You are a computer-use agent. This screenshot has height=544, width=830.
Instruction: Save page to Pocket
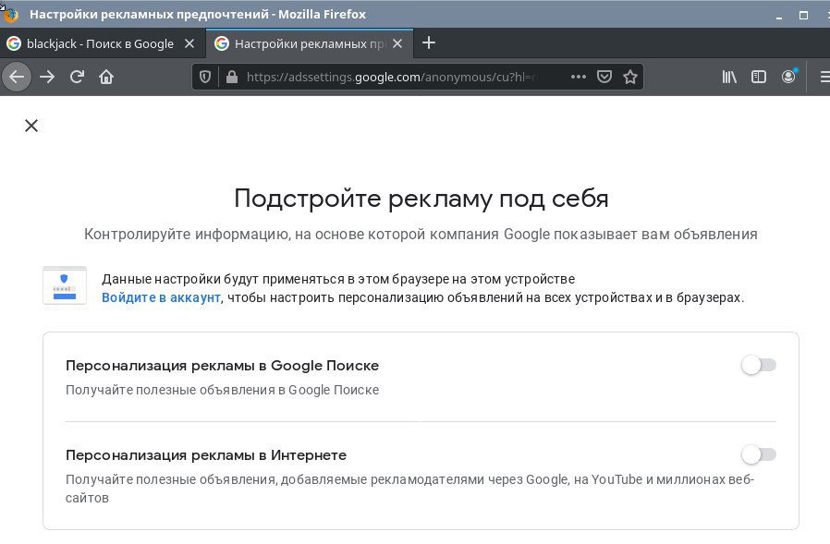click(x=604, y=77)
